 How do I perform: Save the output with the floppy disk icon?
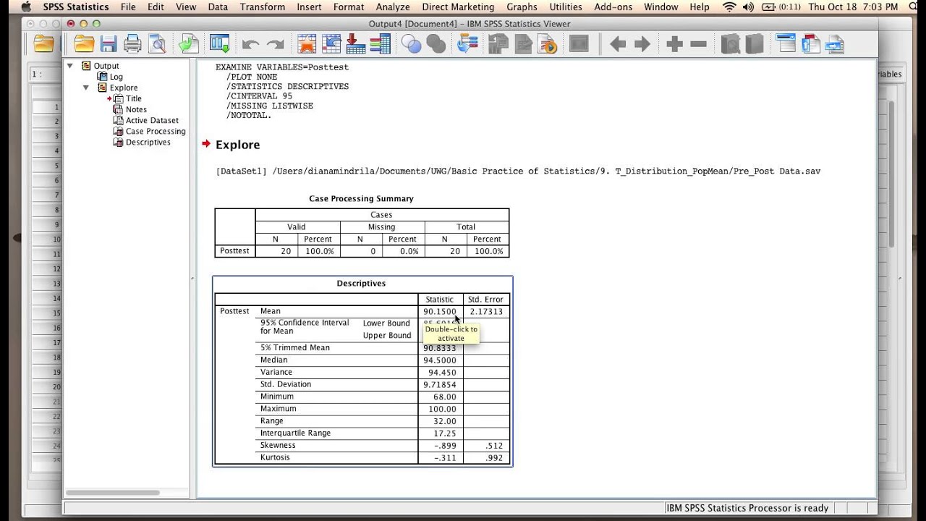109,44
